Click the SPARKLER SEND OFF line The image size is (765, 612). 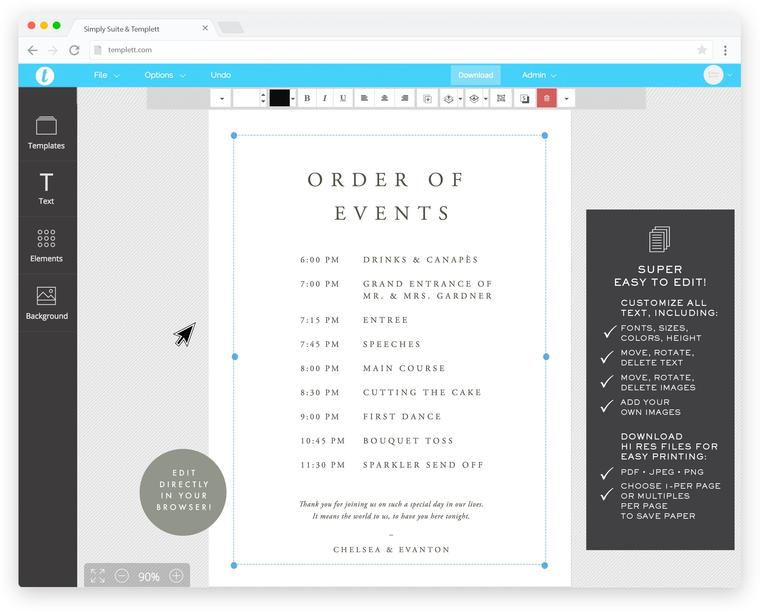[423, 465]
